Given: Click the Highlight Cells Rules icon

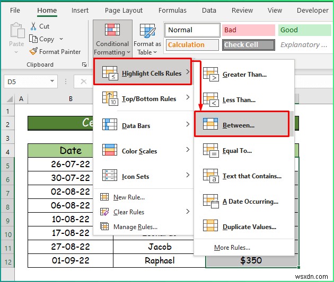Looking at the screenshot, I should pyautogui.click(x=110, y=73).
